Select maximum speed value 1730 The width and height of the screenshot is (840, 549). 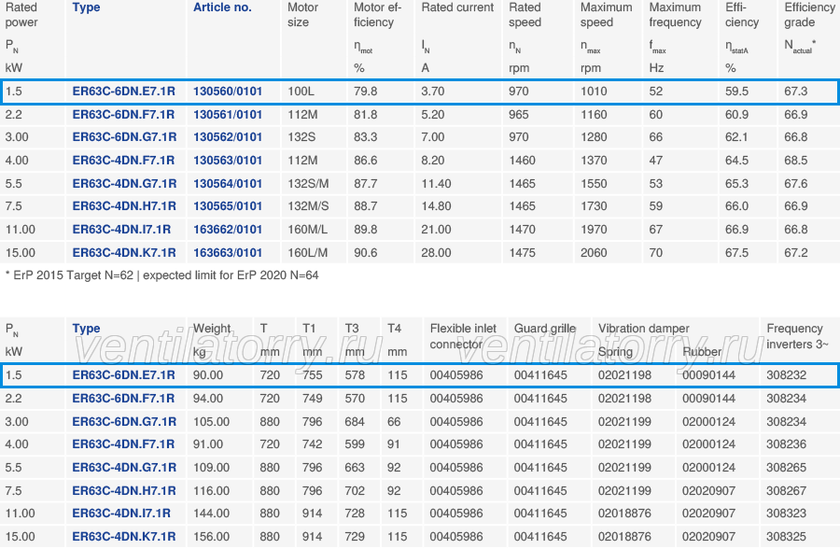click(x=595, y=206)
